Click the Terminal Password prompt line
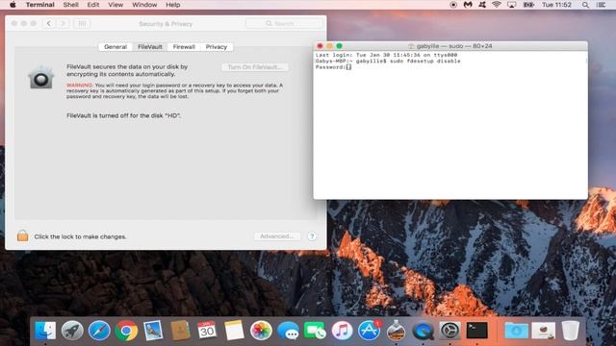The height and width of the screenshot is (346, 616). point(333,67)
